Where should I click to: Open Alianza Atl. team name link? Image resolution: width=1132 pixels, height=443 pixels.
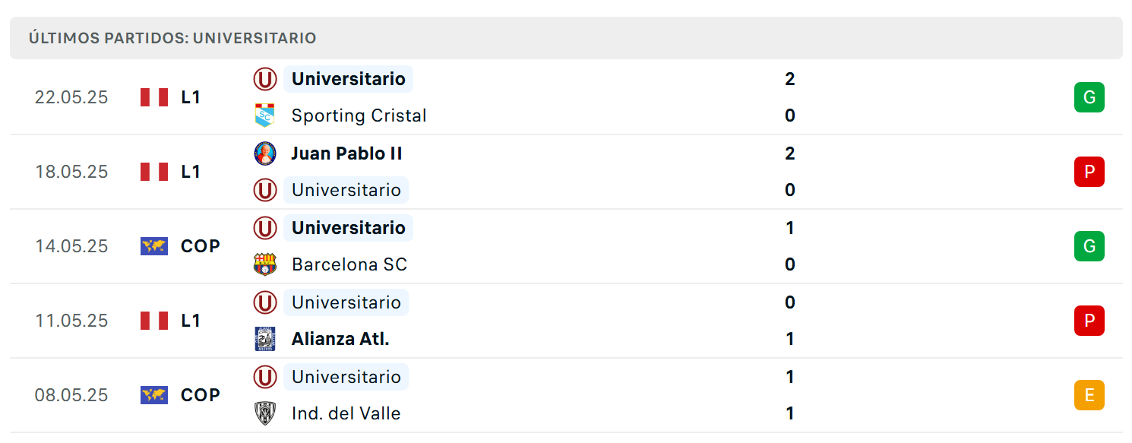pyautogui.click(x=340, y=339)
